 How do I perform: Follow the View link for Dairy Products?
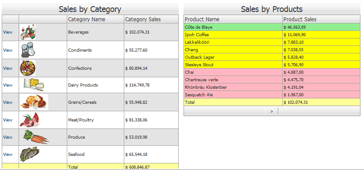[8, 85]
